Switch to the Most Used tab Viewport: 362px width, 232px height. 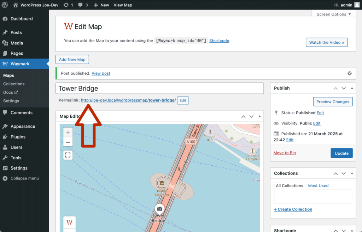pos(318,185)
